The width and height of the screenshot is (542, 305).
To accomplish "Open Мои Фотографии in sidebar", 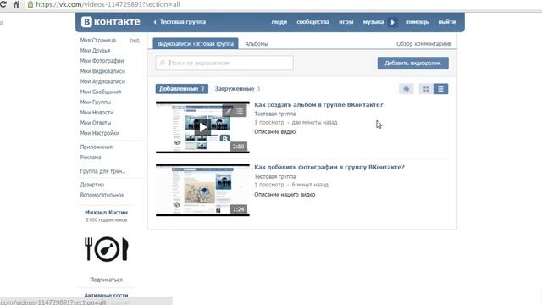I will (102, 61).
